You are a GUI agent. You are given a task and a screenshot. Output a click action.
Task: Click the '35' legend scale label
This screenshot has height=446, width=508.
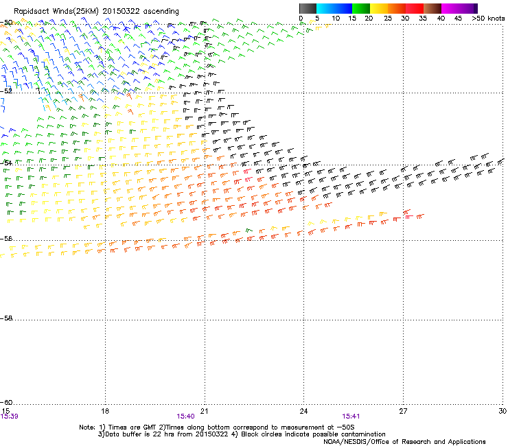tap(423, 19)
